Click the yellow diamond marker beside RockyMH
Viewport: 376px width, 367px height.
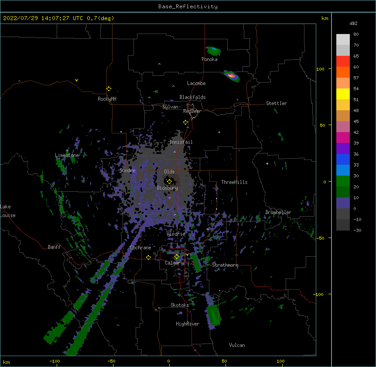coord(109,89)
